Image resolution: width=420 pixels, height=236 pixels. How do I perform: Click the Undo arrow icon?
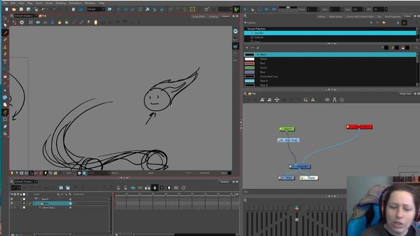point(44,9)
